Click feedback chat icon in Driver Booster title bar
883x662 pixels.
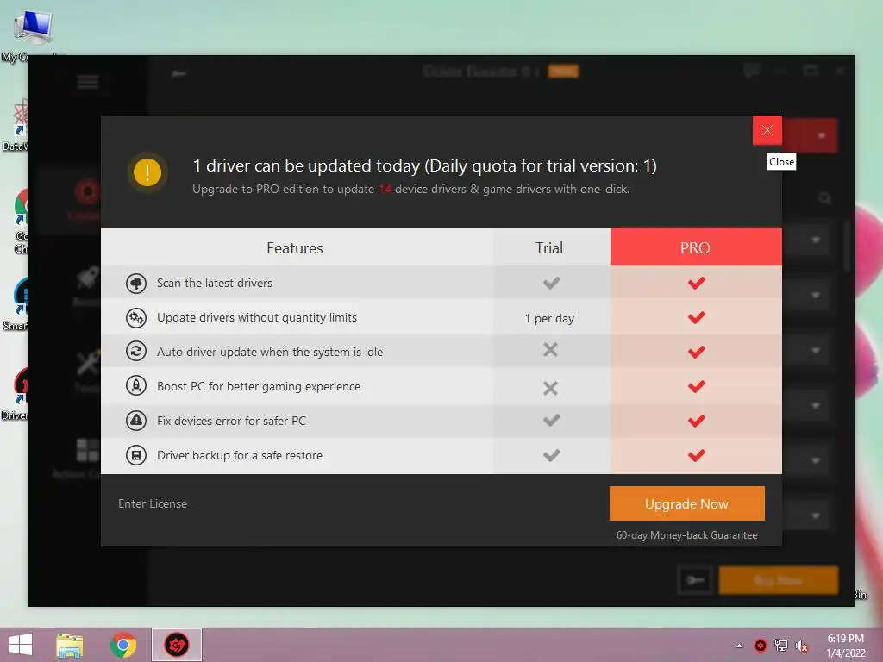751,71
